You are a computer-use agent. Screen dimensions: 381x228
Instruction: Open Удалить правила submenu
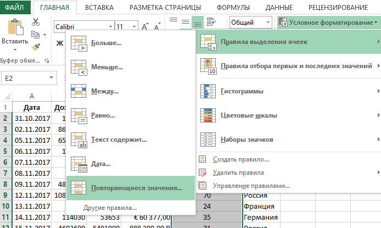pos(289,173)
